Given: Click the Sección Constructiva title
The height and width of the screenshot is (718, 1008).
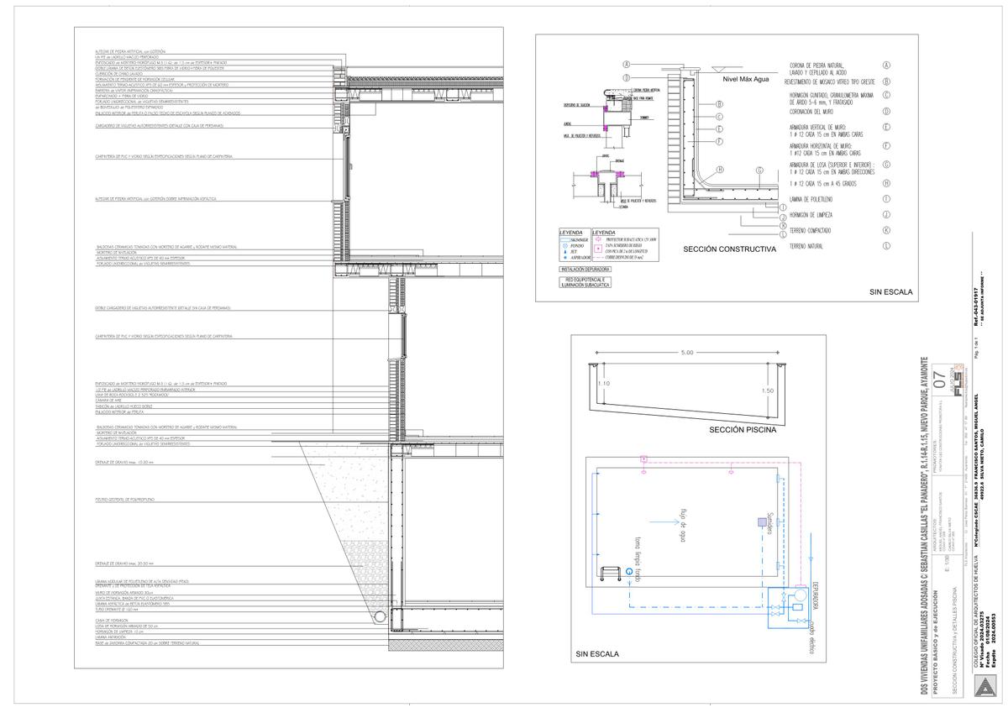Looking at the screenshot, I should tap(729, 249).
